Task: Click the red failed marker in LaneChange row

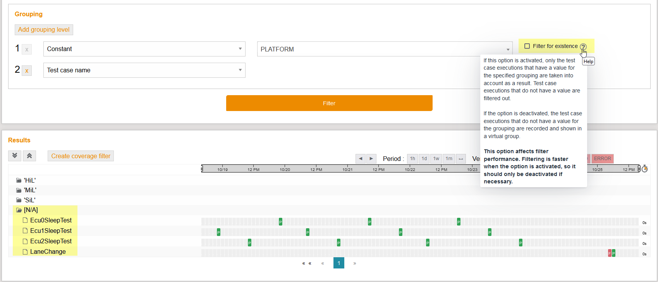Action: [x=610, y=253]
